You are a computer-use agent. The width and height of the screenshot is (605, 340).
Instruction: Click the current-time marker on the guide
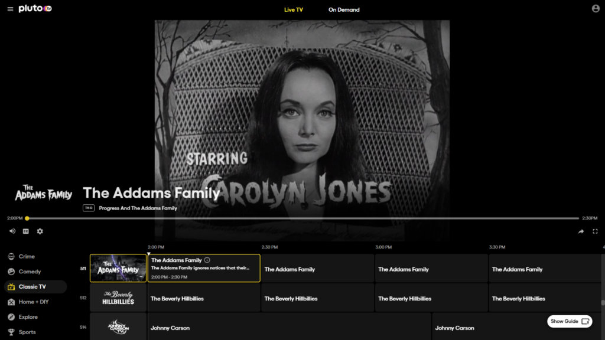(148, 254)
